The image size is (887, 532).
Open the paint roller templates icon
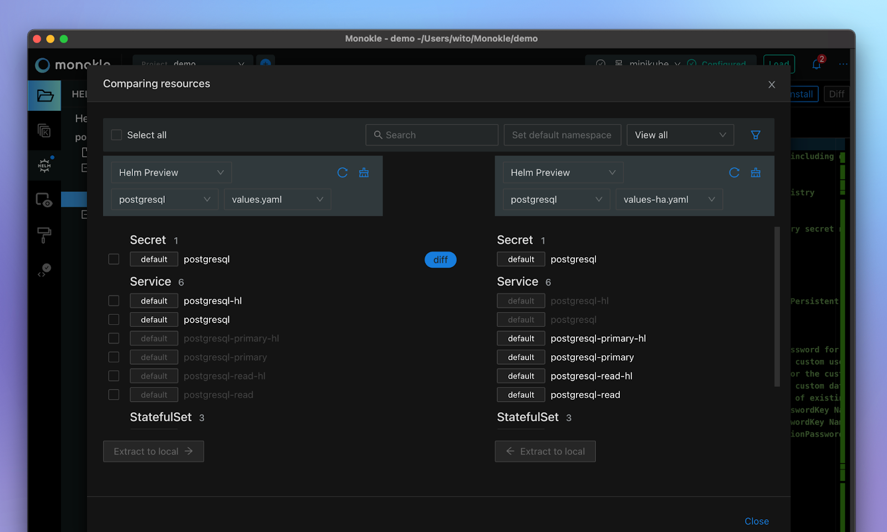pyautogui.click(x=44, y=235)
